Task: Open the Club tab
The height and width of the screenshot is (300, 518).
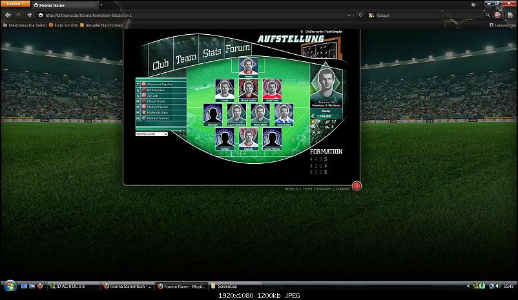Action: (160, 64)
